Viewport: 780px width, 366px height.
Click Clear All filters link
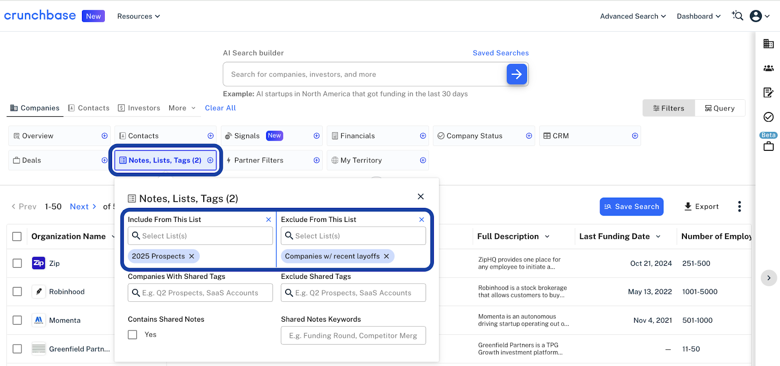pyautogui.click(x=220, y=108)
